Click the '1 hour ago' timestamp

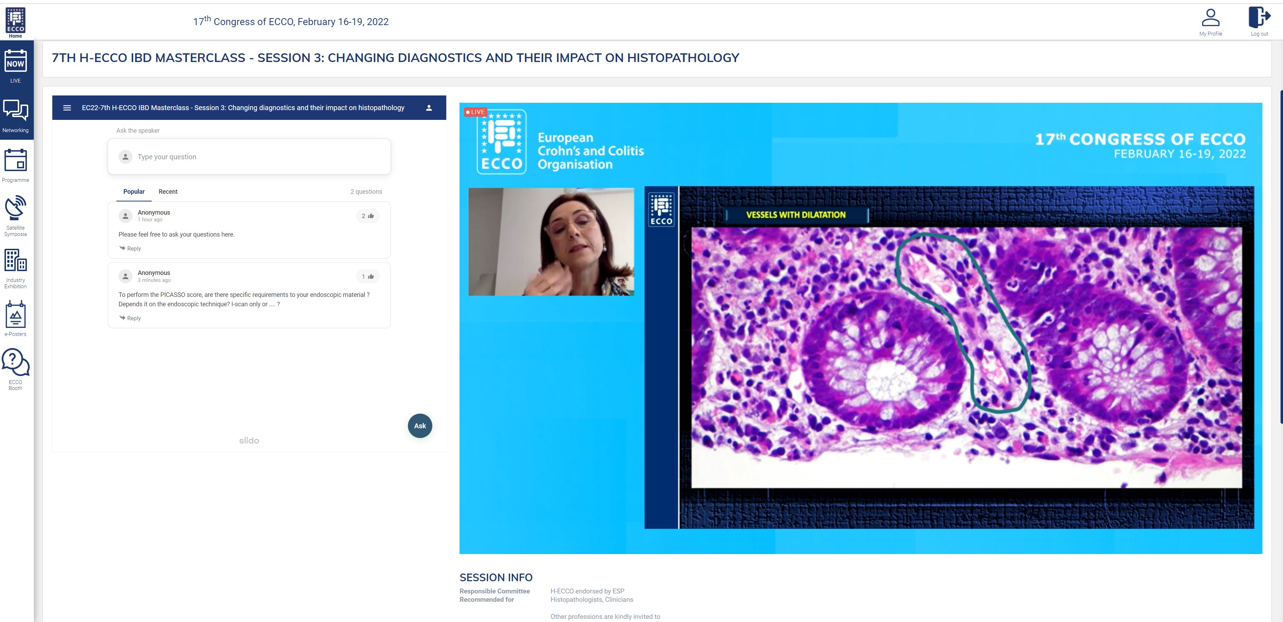tap(150, 220)
